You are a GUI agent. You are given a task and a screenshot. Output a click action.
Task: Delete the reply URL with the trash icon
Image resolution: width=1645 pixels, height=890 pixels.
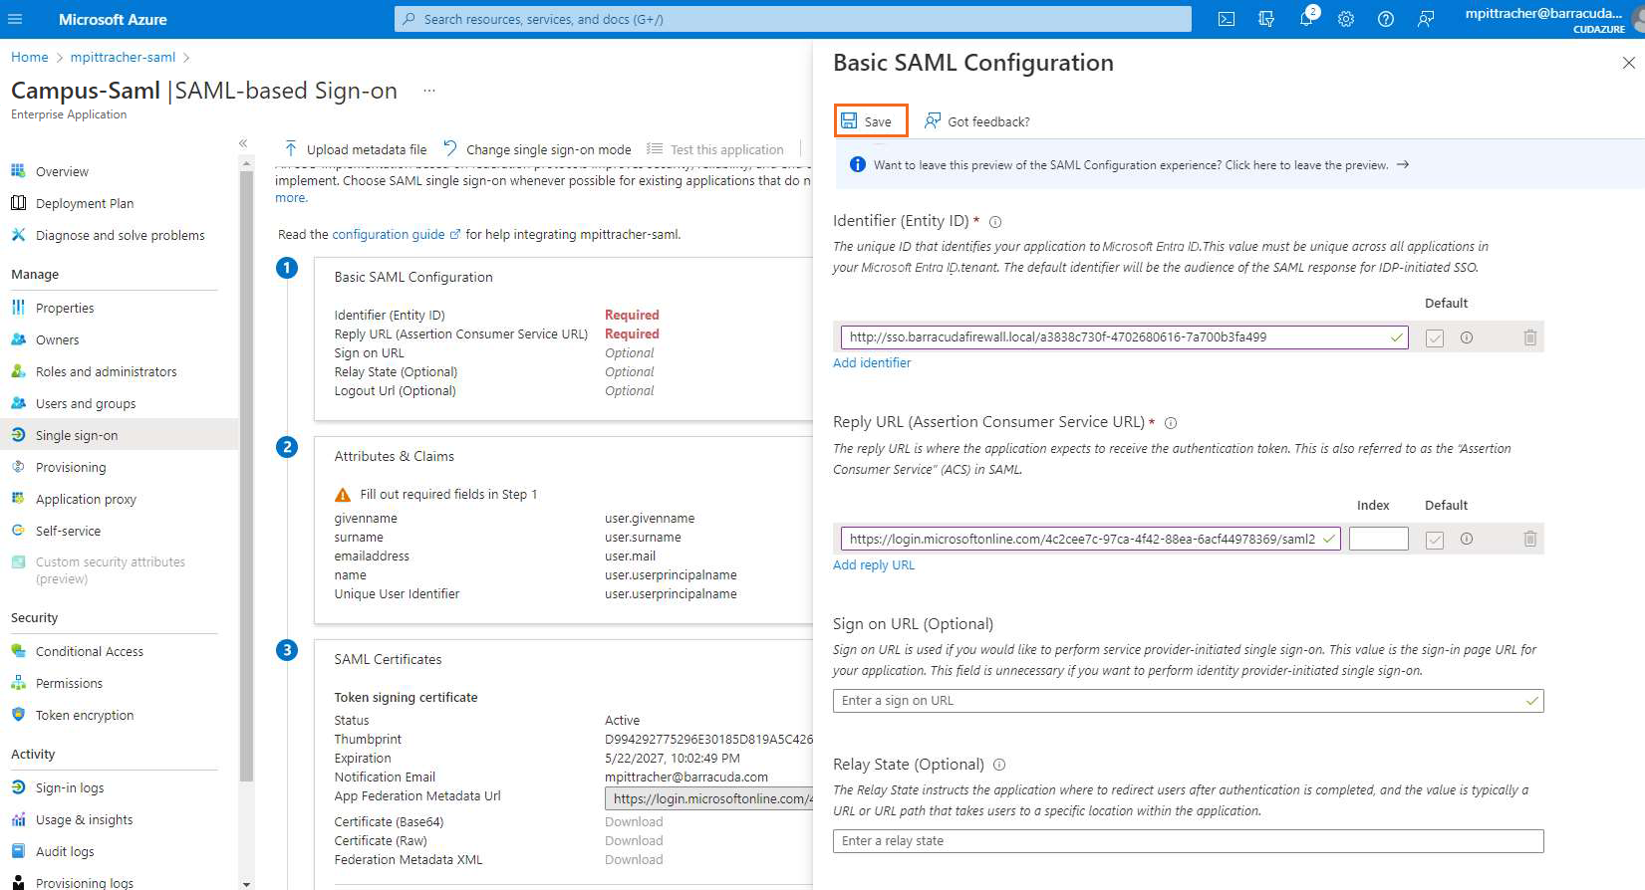click(x=1530, y=539)
